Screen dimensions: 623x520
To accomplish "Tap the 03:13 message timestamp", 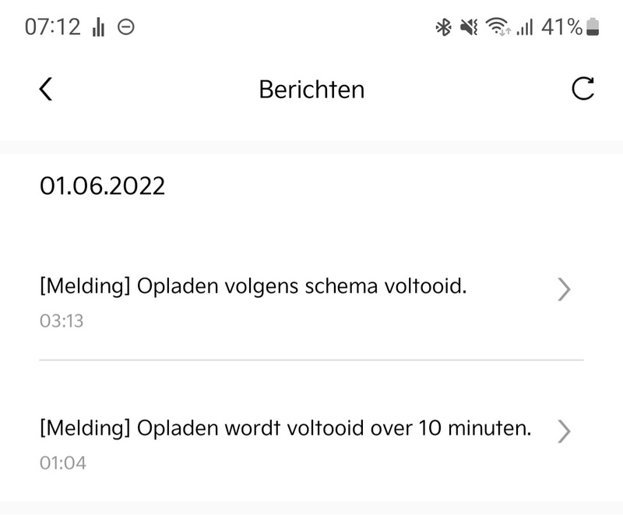I will pos(61,321).
